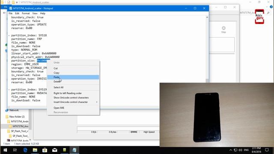Click the Explorer help question icon
This screenshot has height=154, width=274.
[271, 7]
